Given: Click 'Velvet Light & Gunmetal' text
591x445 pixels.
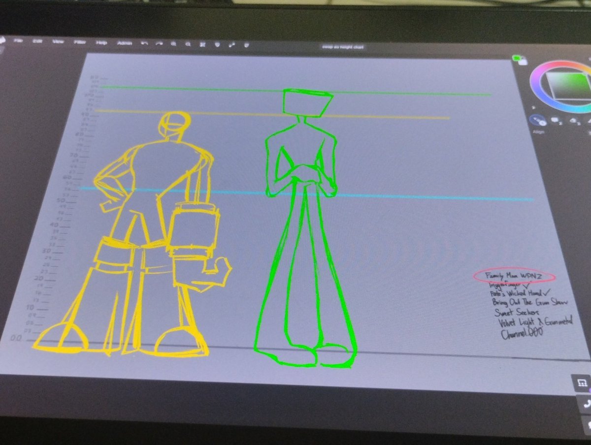Looking at the screenshot, I should [535, 322].
